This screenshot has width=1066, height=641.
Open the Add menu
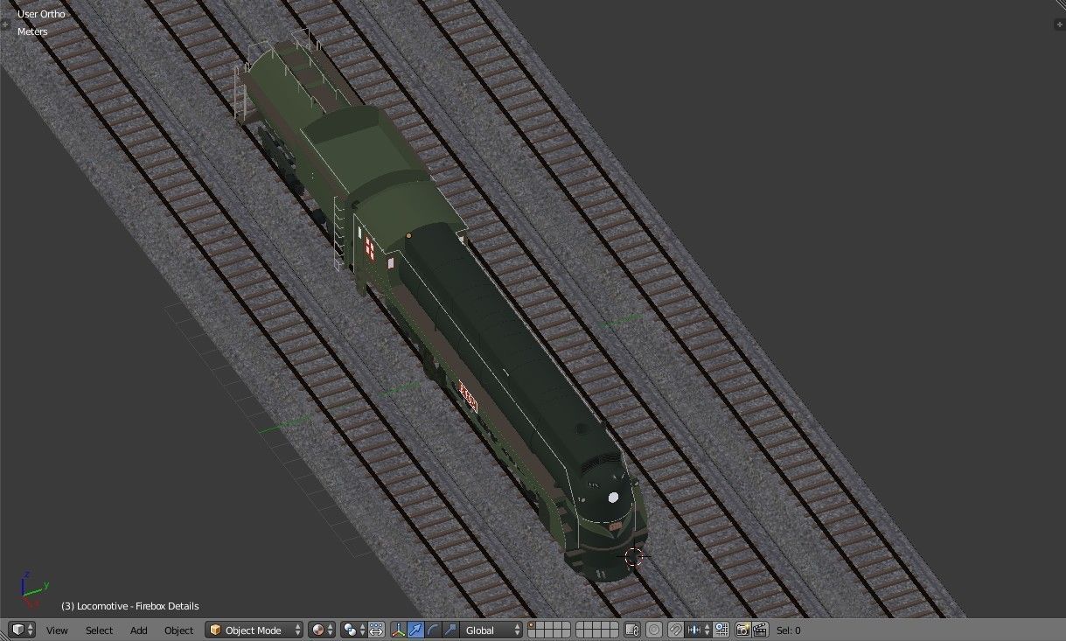[x=138, y=630]
